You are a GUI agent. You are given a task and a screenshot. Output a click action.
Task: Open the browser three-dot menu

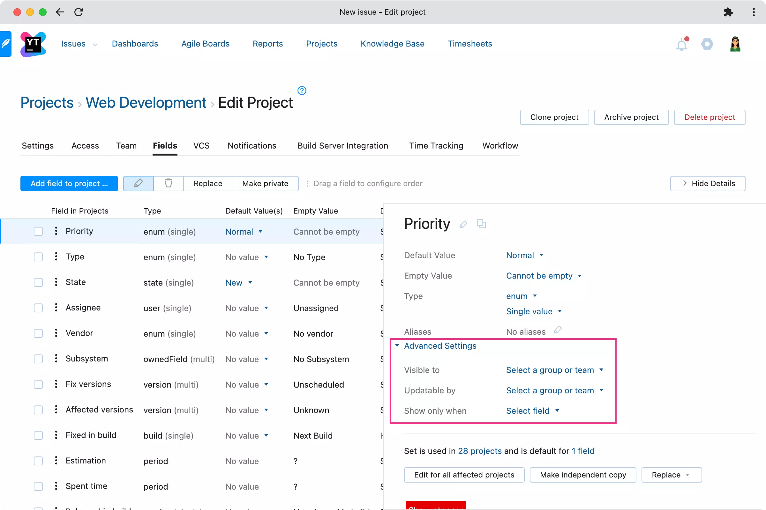pos(754,12)
